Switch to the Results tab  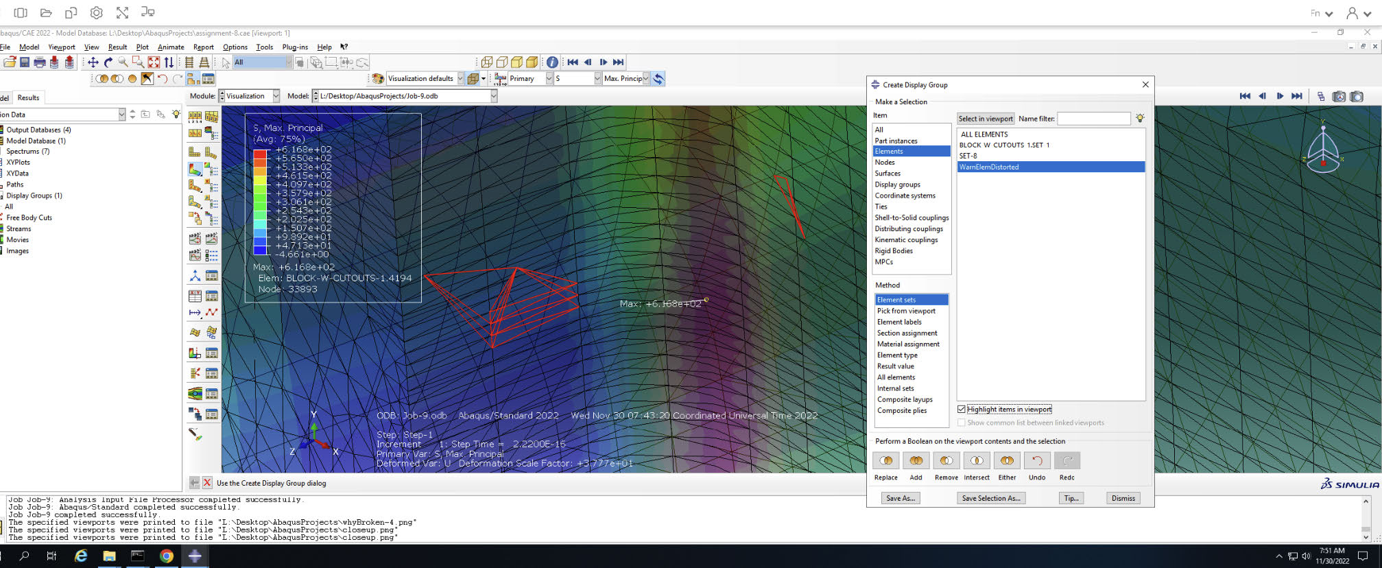28,98
